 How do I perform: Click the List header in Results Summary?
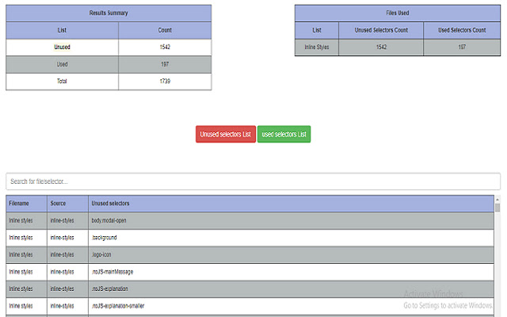62,30
